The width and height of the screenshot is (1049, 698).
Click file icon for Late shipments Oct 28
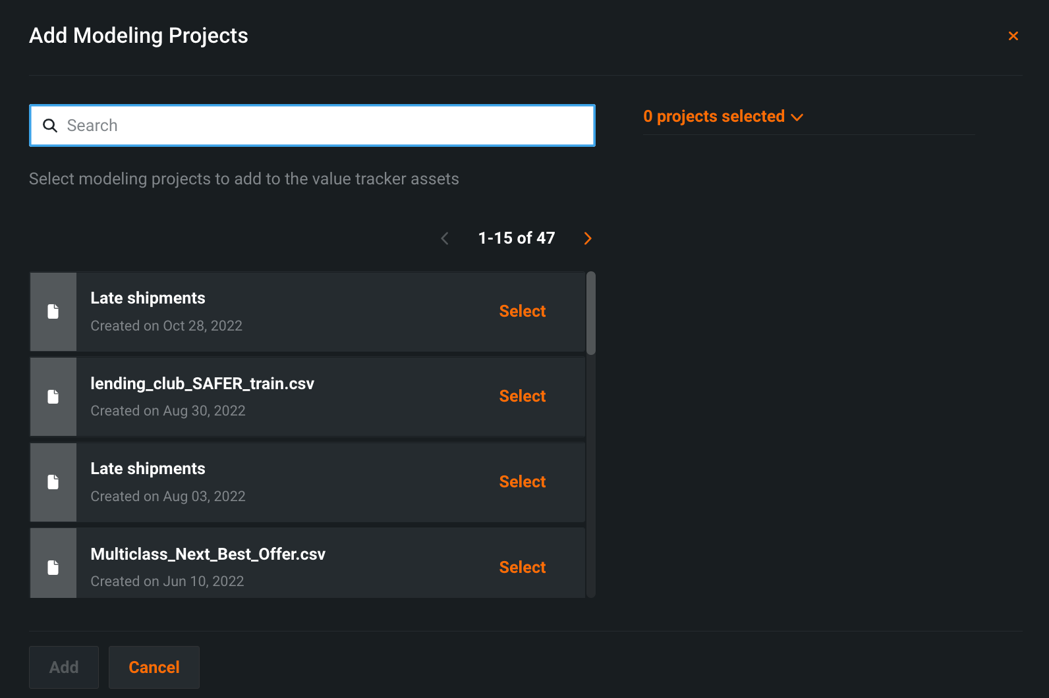pyautogui.click(x=53, y=311)
